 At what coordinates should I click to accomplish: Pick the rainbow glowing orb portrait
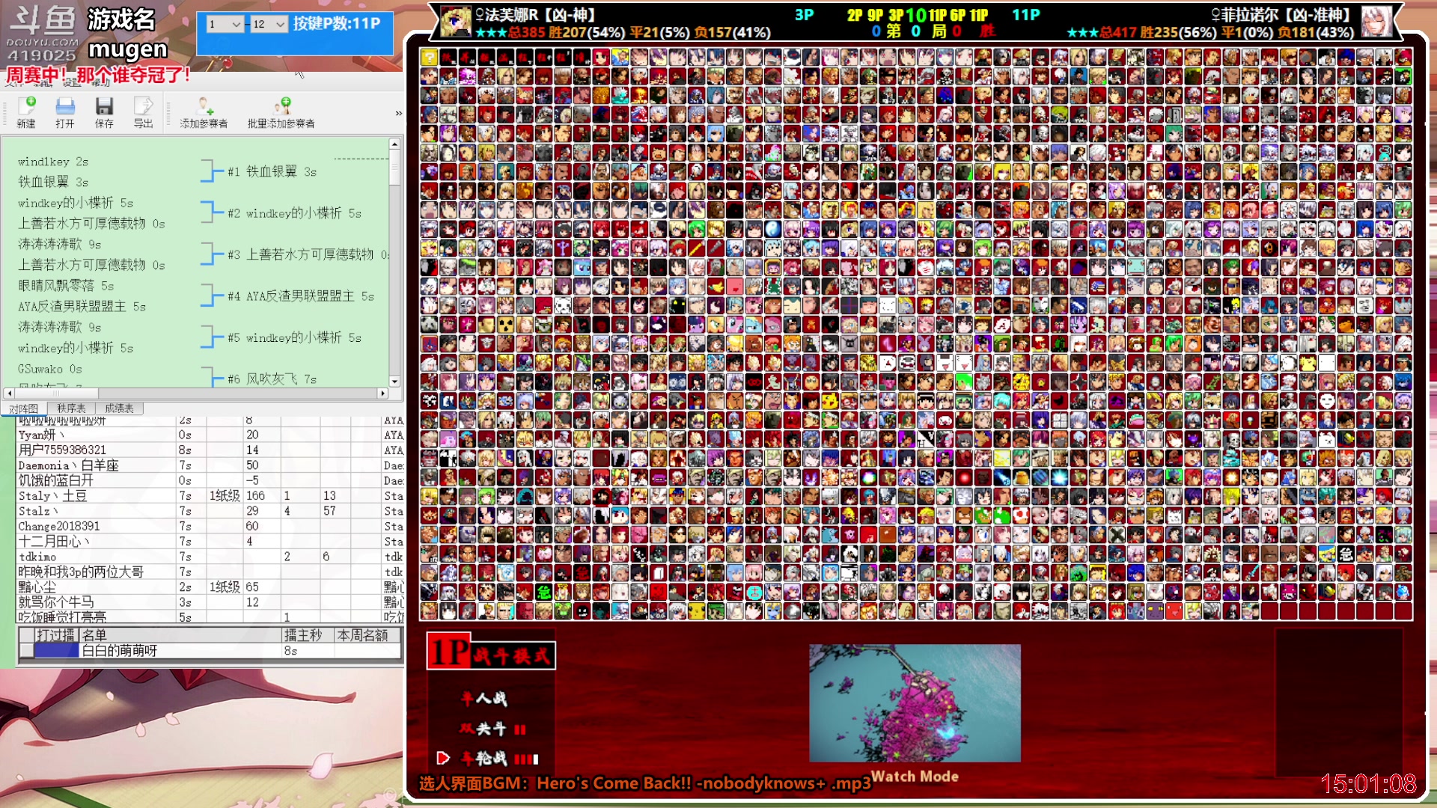coord(868,477)
